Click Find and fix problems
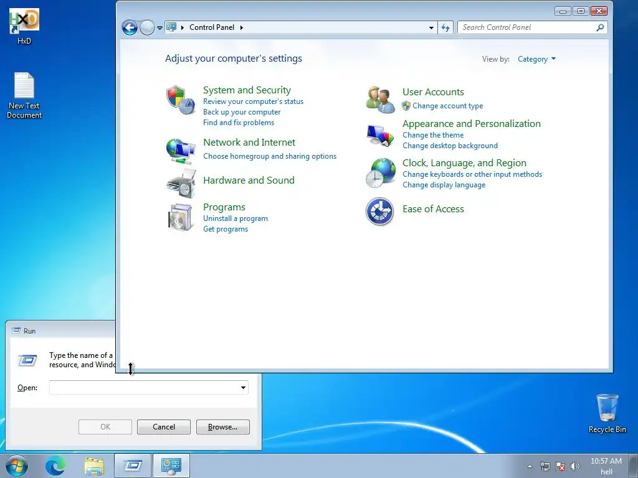The height and width of the screenshot is (478, 638). coord(239,123)
